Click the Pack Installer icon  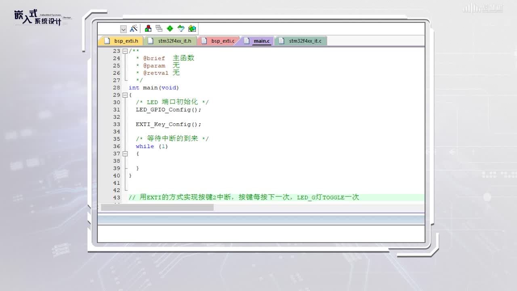[192, 29]
